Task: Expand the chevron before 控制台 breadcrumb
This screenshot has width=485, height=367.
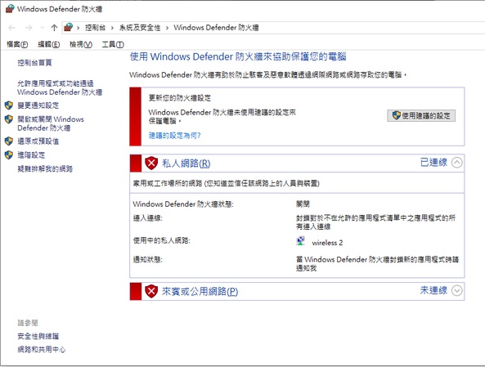Action: 79,28
